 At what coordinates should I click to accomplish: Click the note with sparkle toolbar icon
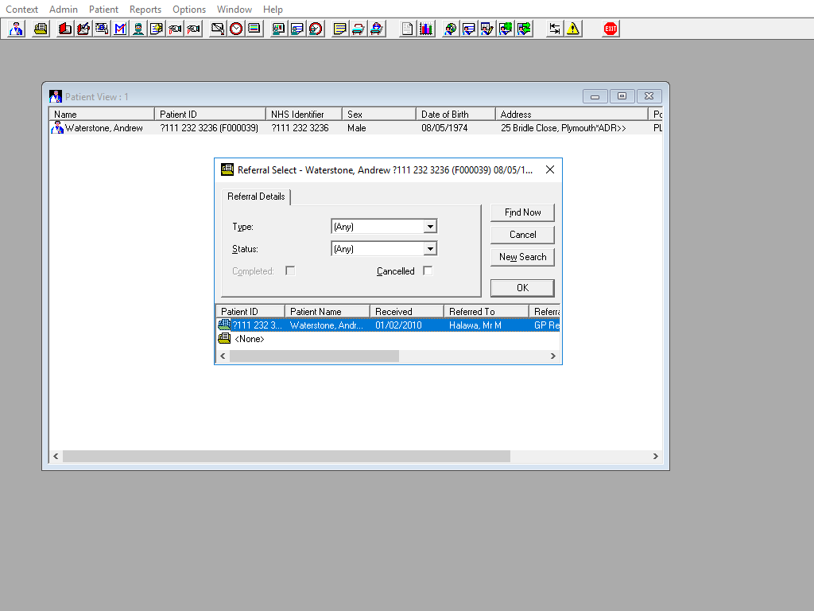157,29
